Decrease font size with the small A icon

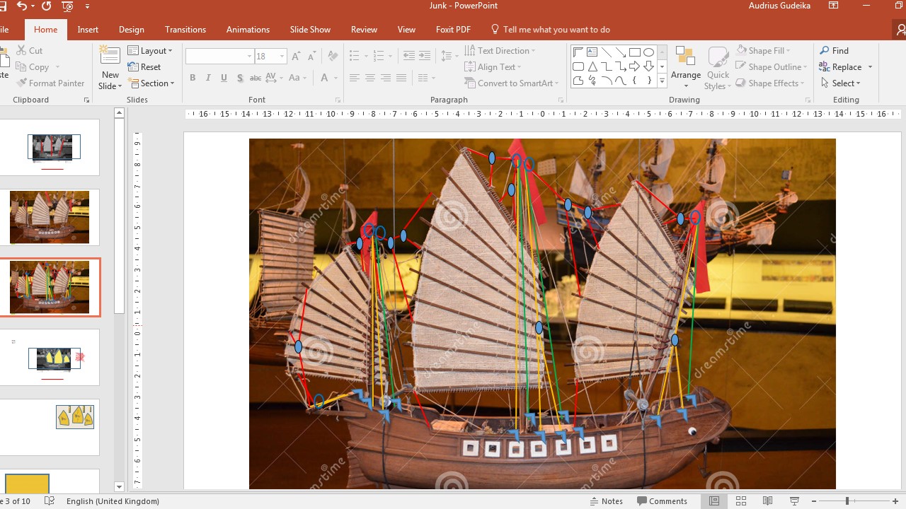(x=312, y=57)
